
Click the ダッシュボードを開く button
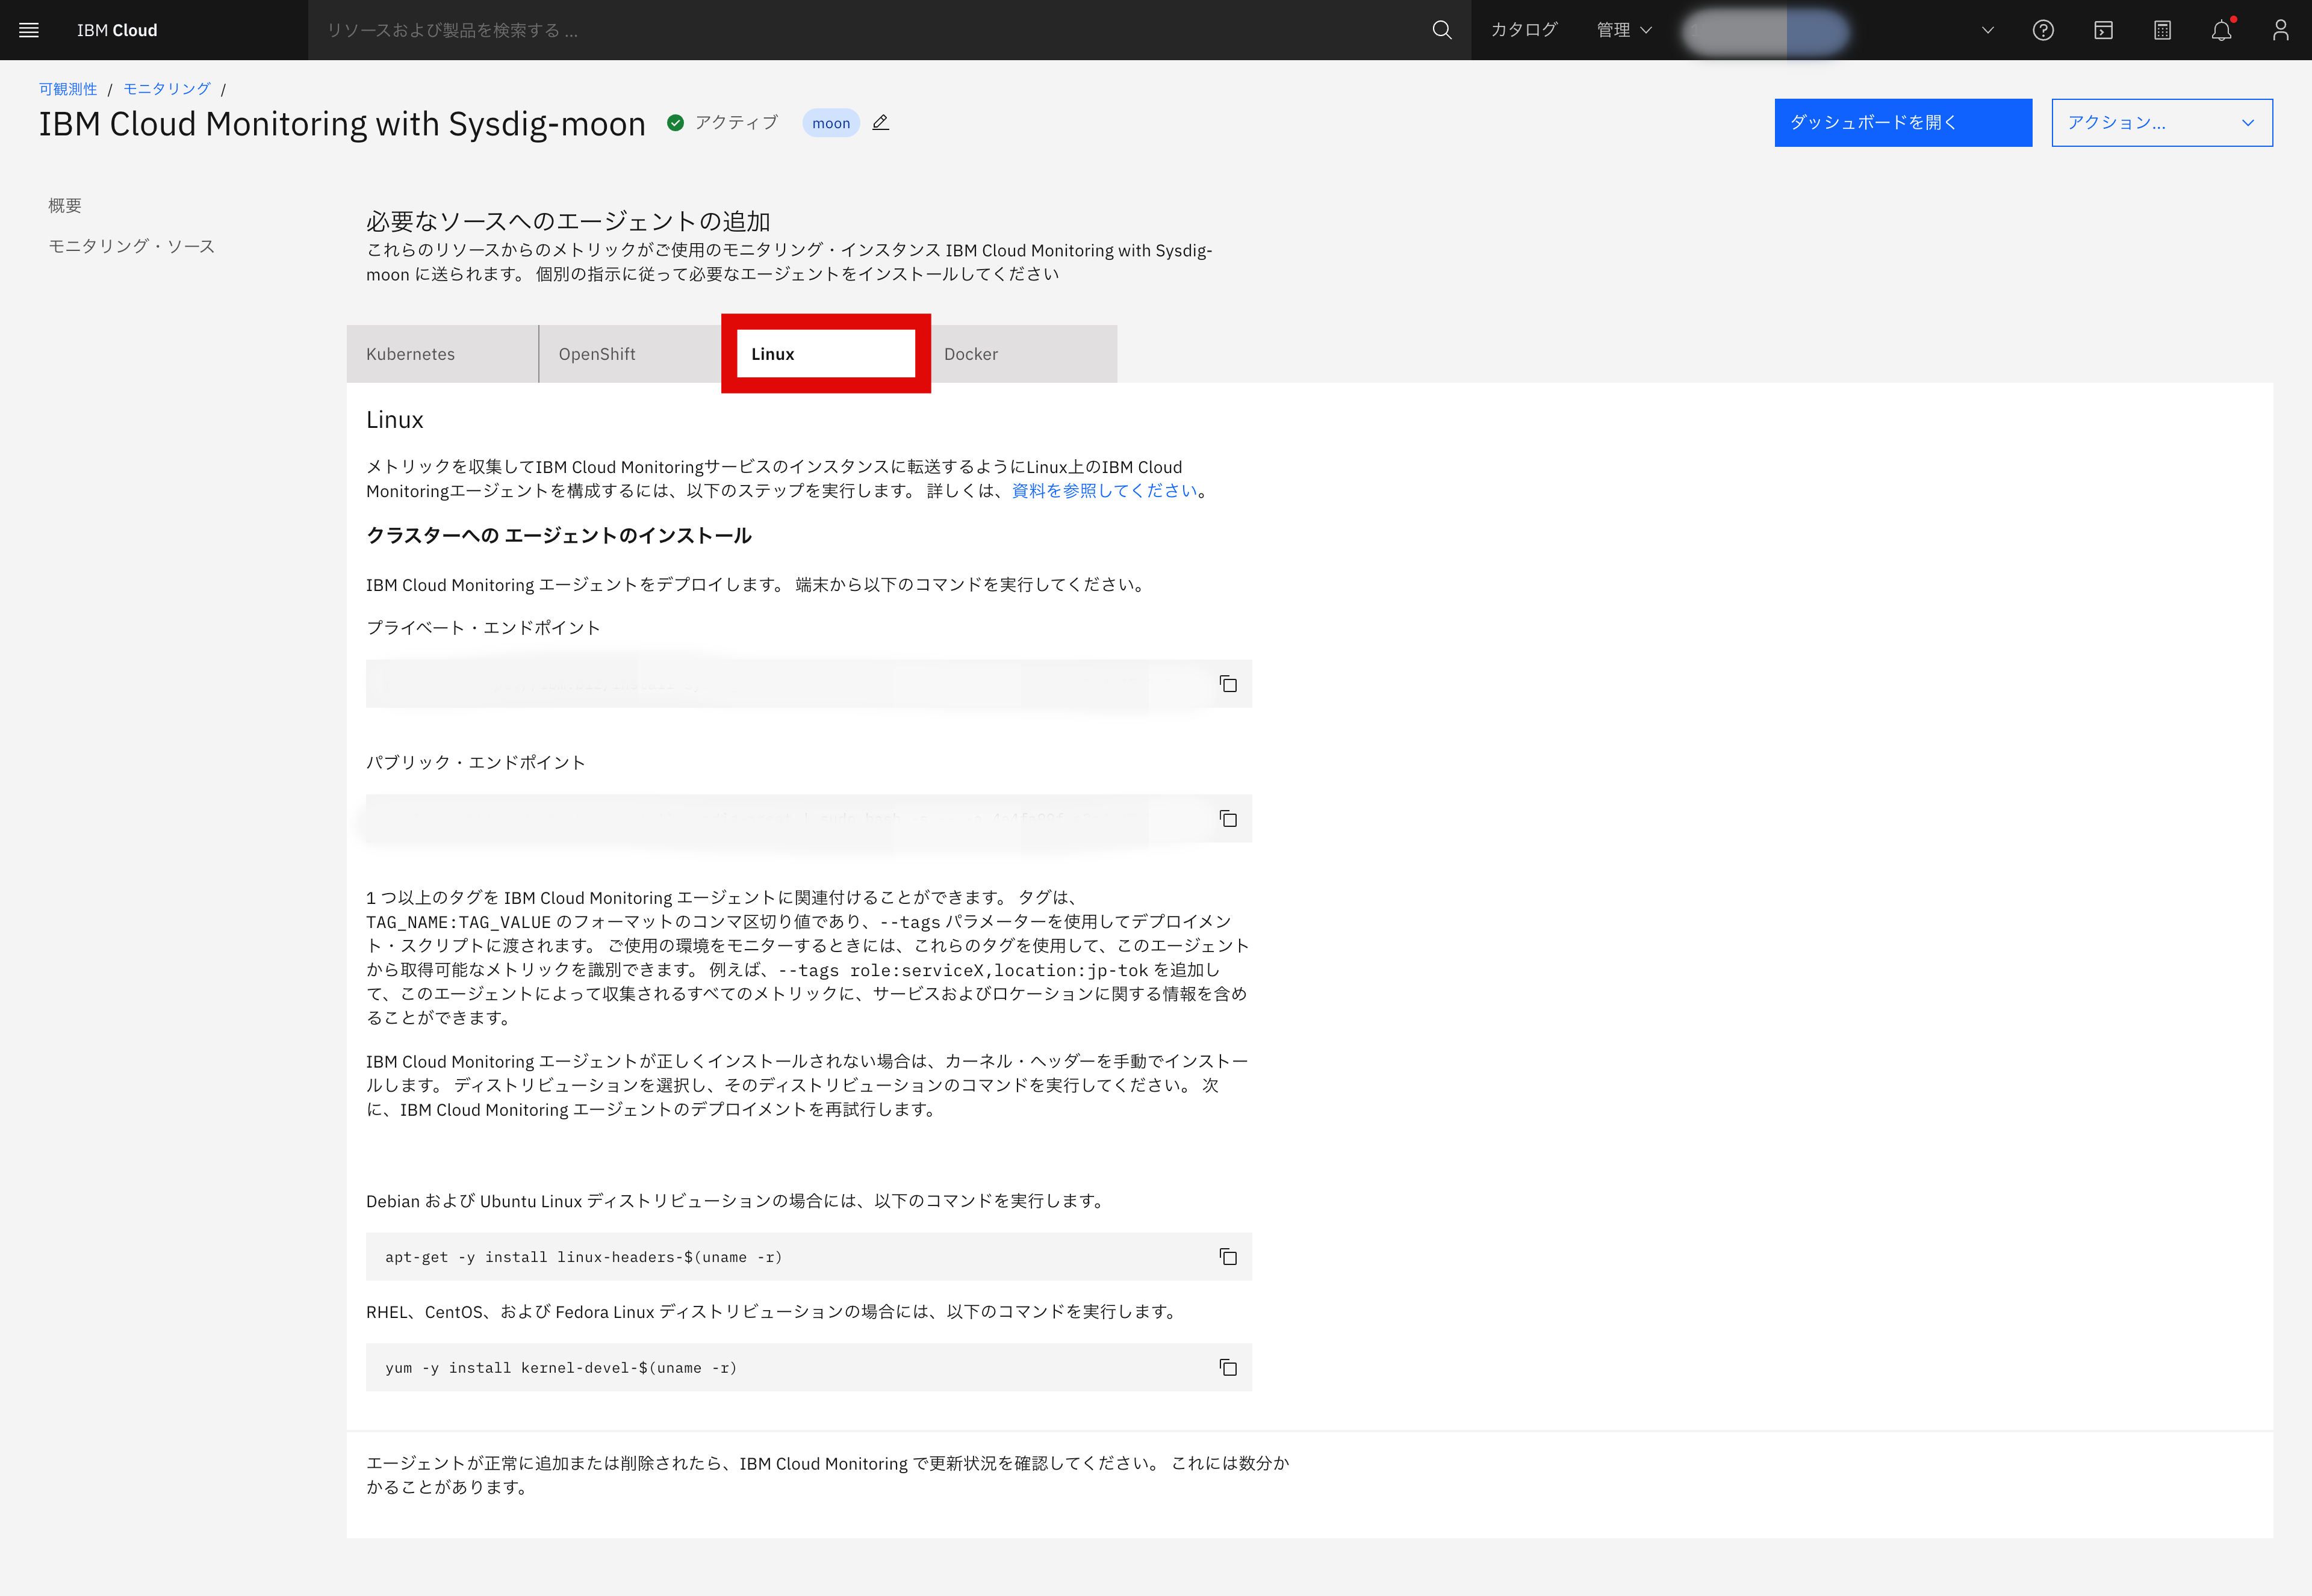[1902, 122]
